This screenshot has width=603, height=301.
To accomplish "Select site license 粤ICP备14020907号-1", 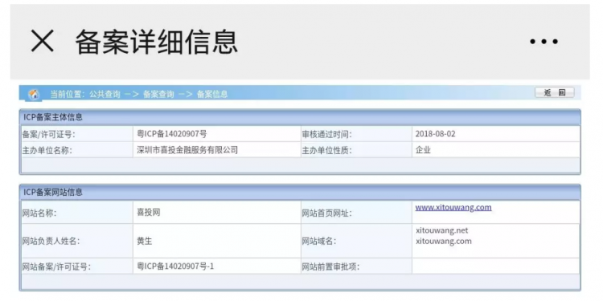I will pyautogui.click(x=175, y=266).
